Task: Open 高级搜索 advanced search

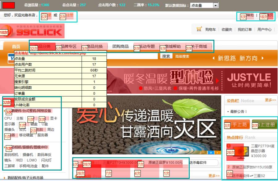Action: [182, 56]
